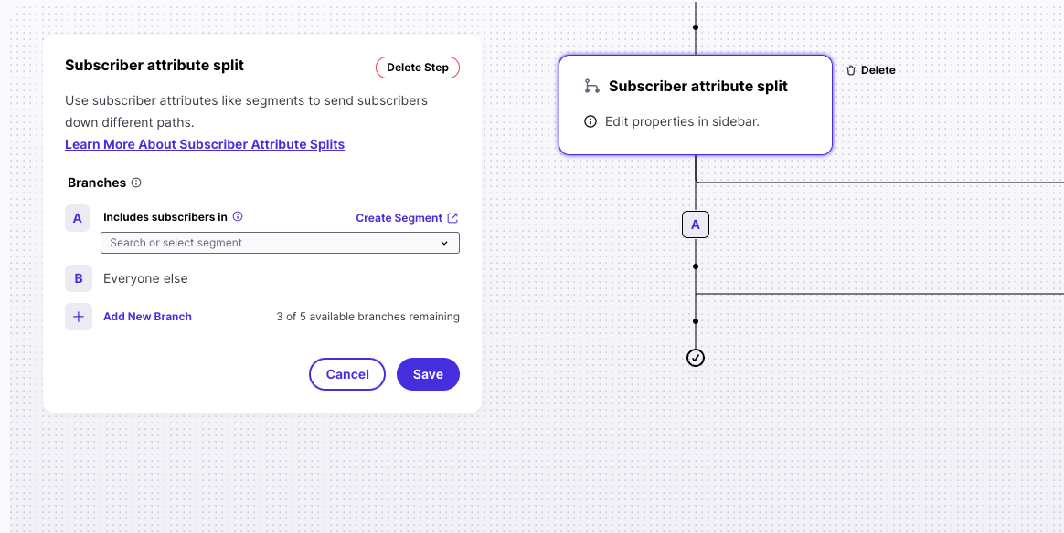Click the Delete Step button
The image size is (1064, 533).
point(418,68)
